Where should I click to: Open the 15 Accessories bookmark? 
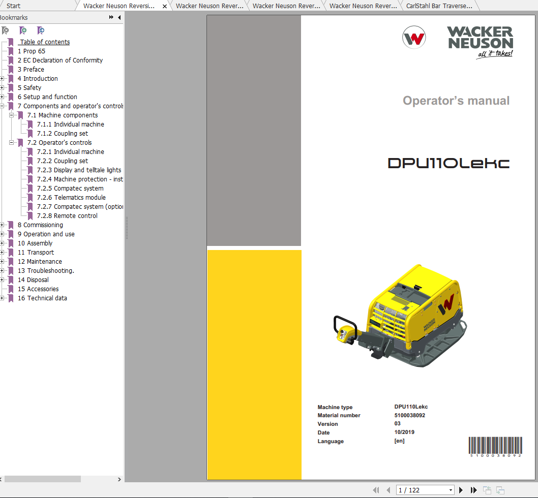[x=38, y=289]
